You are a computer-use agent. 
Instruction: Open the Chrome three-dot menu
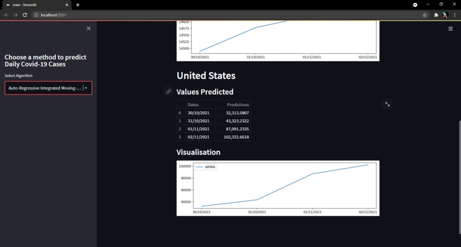(x=455, y=15)
